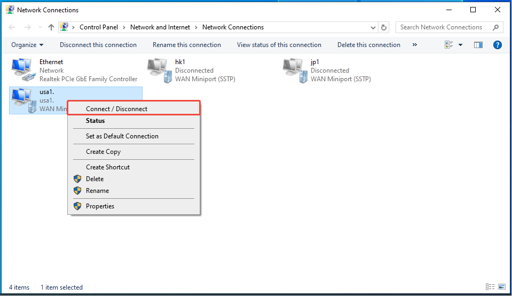Select Set as Default Connection
This screenshot has width=512, height=296.
pos(134,136)
